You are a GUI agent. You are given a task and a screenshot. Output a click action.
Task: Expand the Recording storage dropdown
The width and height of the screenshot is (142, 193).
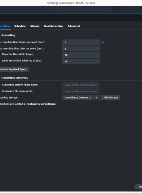81,98
